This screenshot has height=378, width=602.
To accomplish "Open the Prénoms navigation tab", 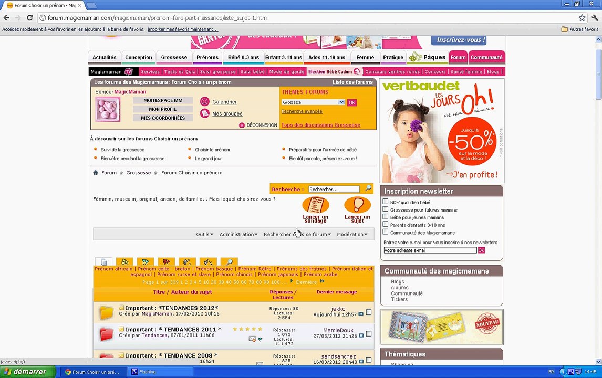I will pos(207,57).
